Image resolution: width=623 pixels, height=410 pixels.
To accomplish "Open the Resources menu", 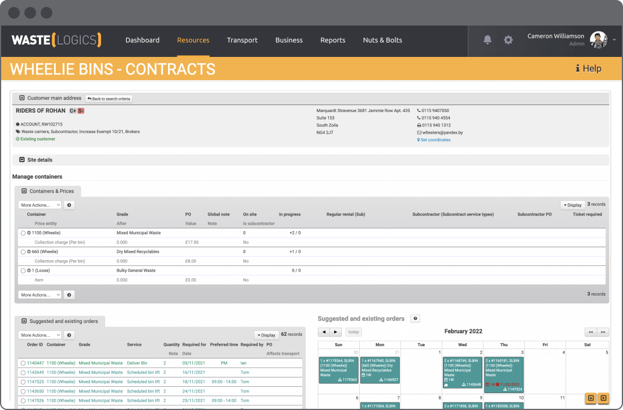I will (193, 40).
